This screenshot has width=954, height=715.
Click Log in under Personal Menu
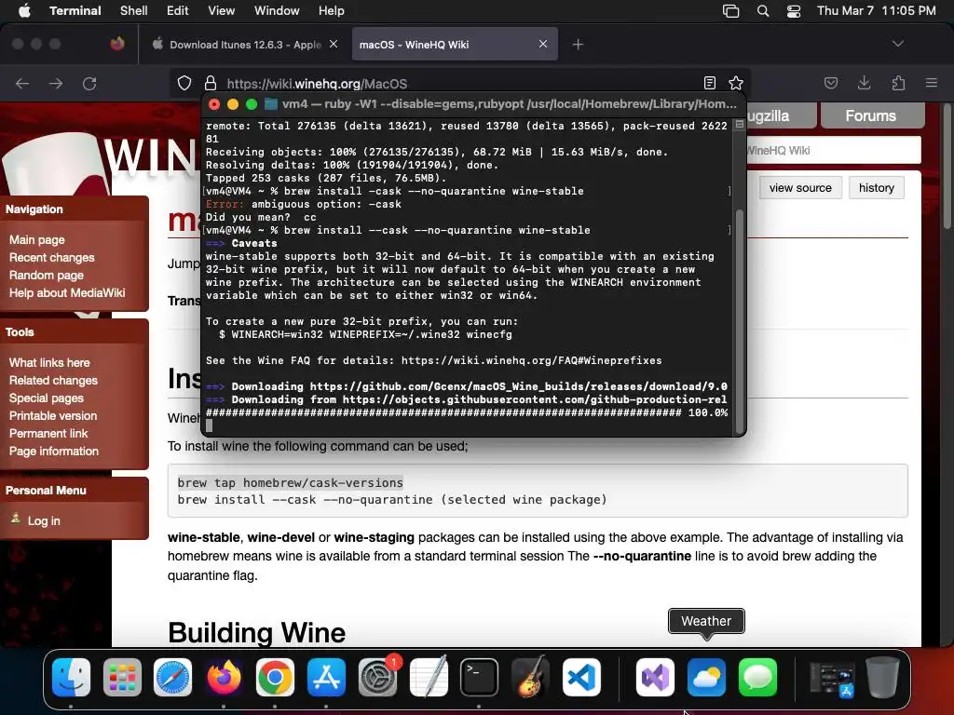coord(44,521)
